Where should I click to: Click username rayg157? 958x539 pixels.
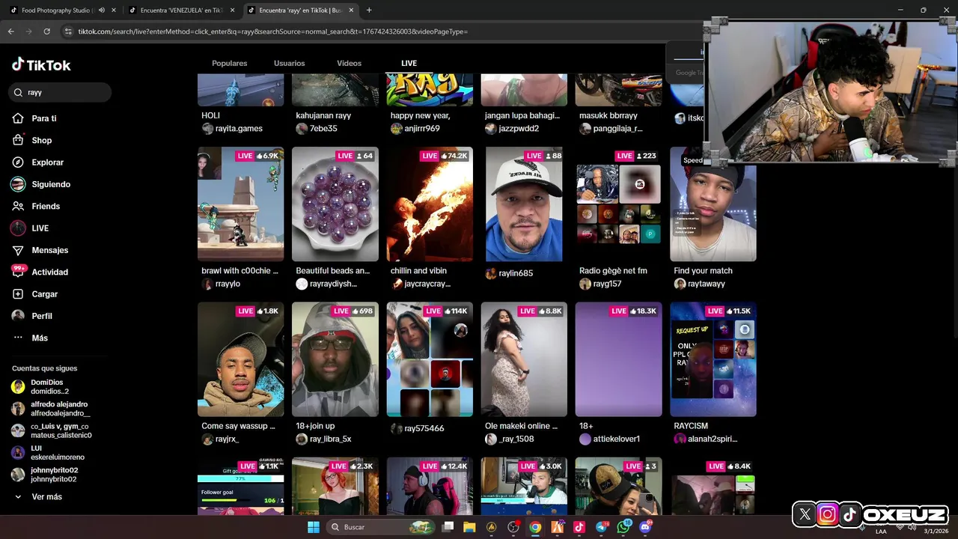pos(607,284)
